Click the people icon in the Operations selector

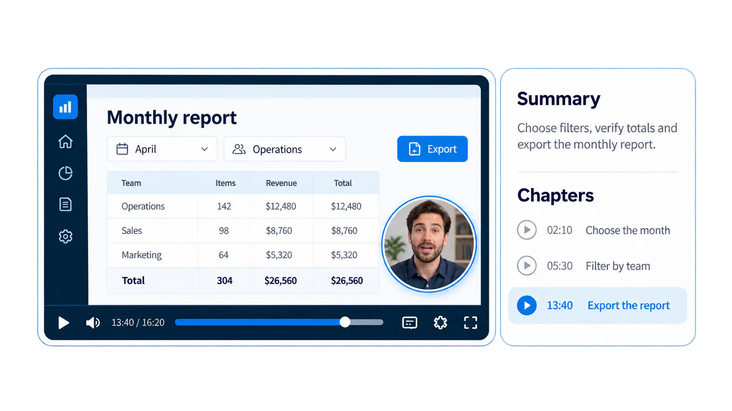pyautogui.click(x=239, y=149)
